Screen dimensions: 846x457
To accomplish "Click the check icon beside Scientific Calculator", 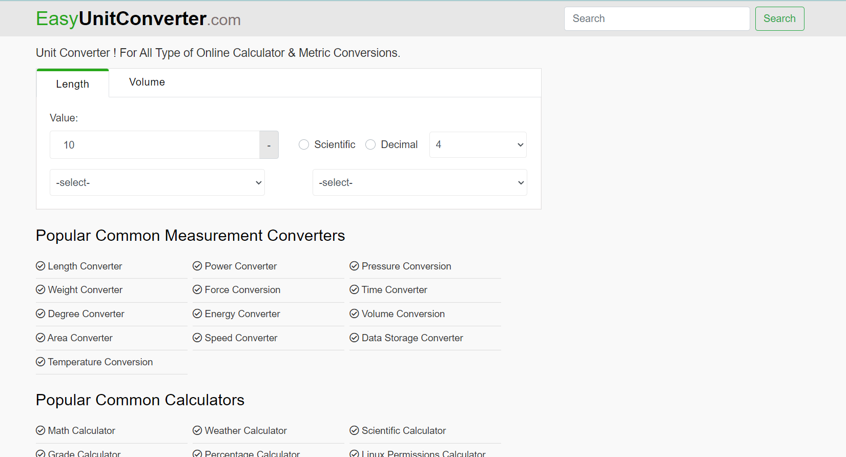I will pos(354,430).
